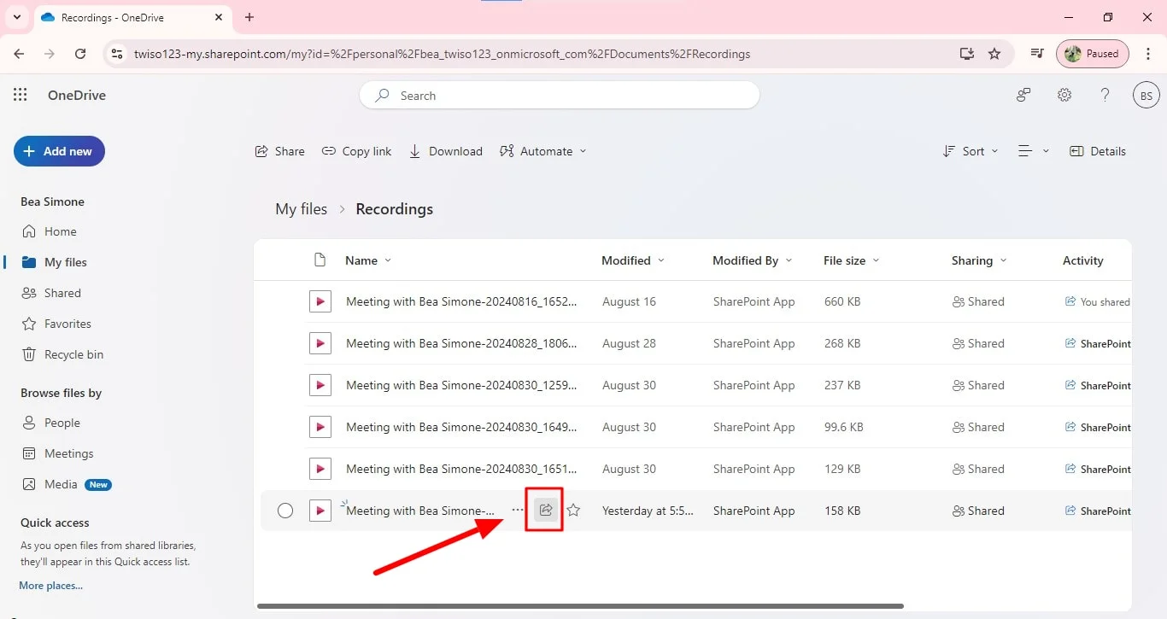The image size is (1167, 619).
Task: Go to Home in sidebar
Action: pyautogui.click(x=49, y=231)
